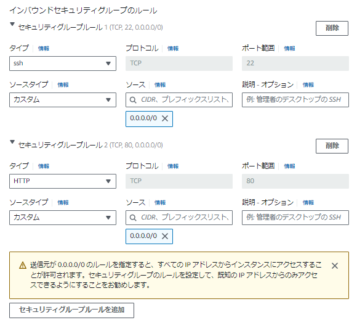Image resolution: width=357 pixels, height=320 pixels.
Task: Click セキュリティグループルールを追加 button
Action: point(71,310)
